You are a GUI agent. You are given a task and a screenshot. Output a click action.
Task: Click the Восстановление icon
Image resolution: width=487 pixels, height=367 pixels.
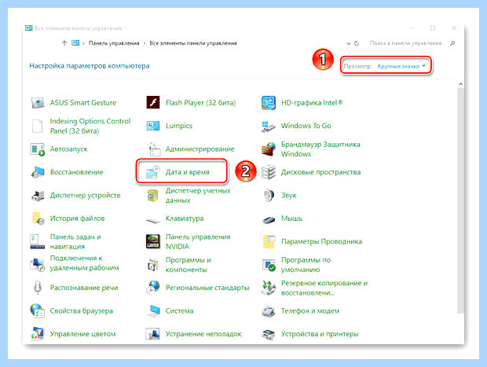(x=38, y=172)
